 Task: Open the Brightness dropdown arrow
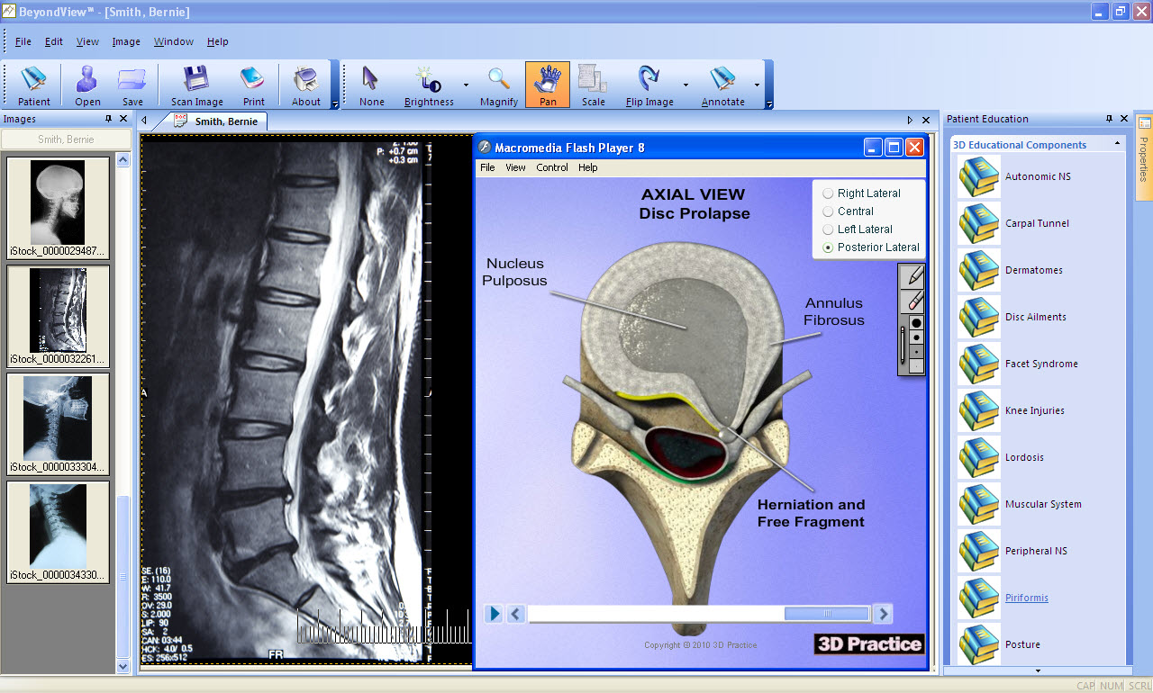pyautogui.click(x=466, y=85)
